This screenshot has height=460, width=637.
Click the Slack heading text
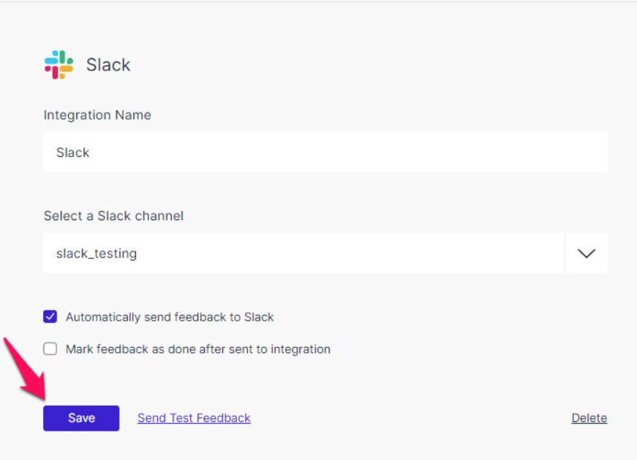tap(108, 65)
